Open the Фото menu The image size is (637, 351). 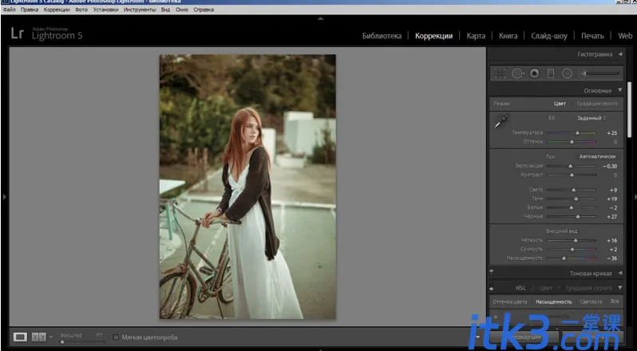click(81, 10)
